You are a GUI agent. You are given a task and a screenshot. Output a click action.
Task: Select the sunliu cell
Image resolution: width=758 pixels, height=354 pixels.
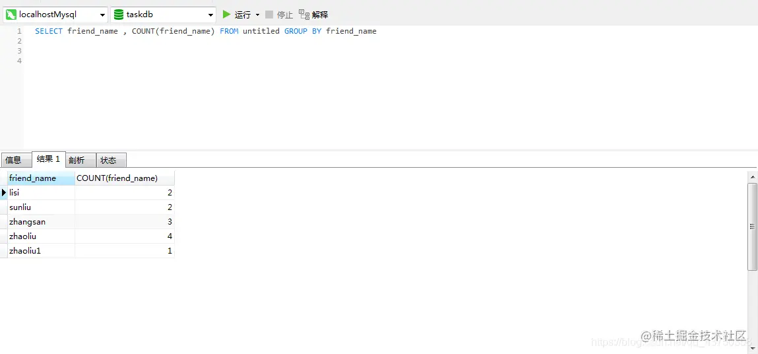(x=41, y=207)
